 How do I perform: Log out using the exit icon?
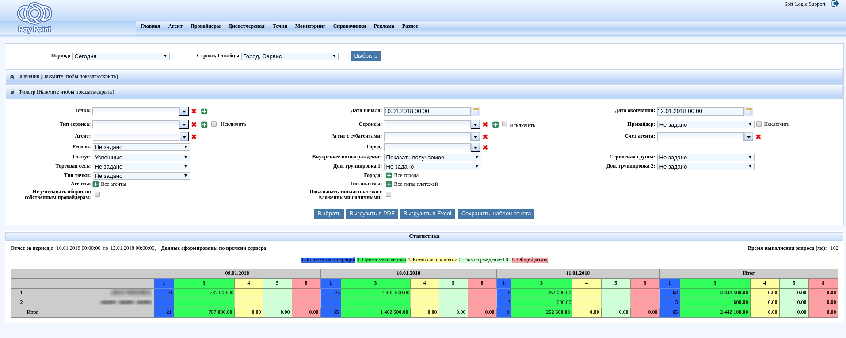[x=835, y=4]
